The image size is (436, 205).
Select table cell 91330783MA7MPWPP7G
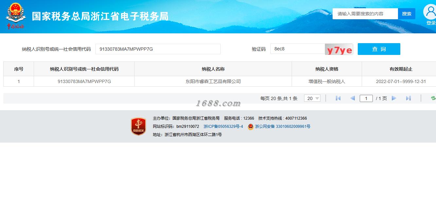pos(84,81)
